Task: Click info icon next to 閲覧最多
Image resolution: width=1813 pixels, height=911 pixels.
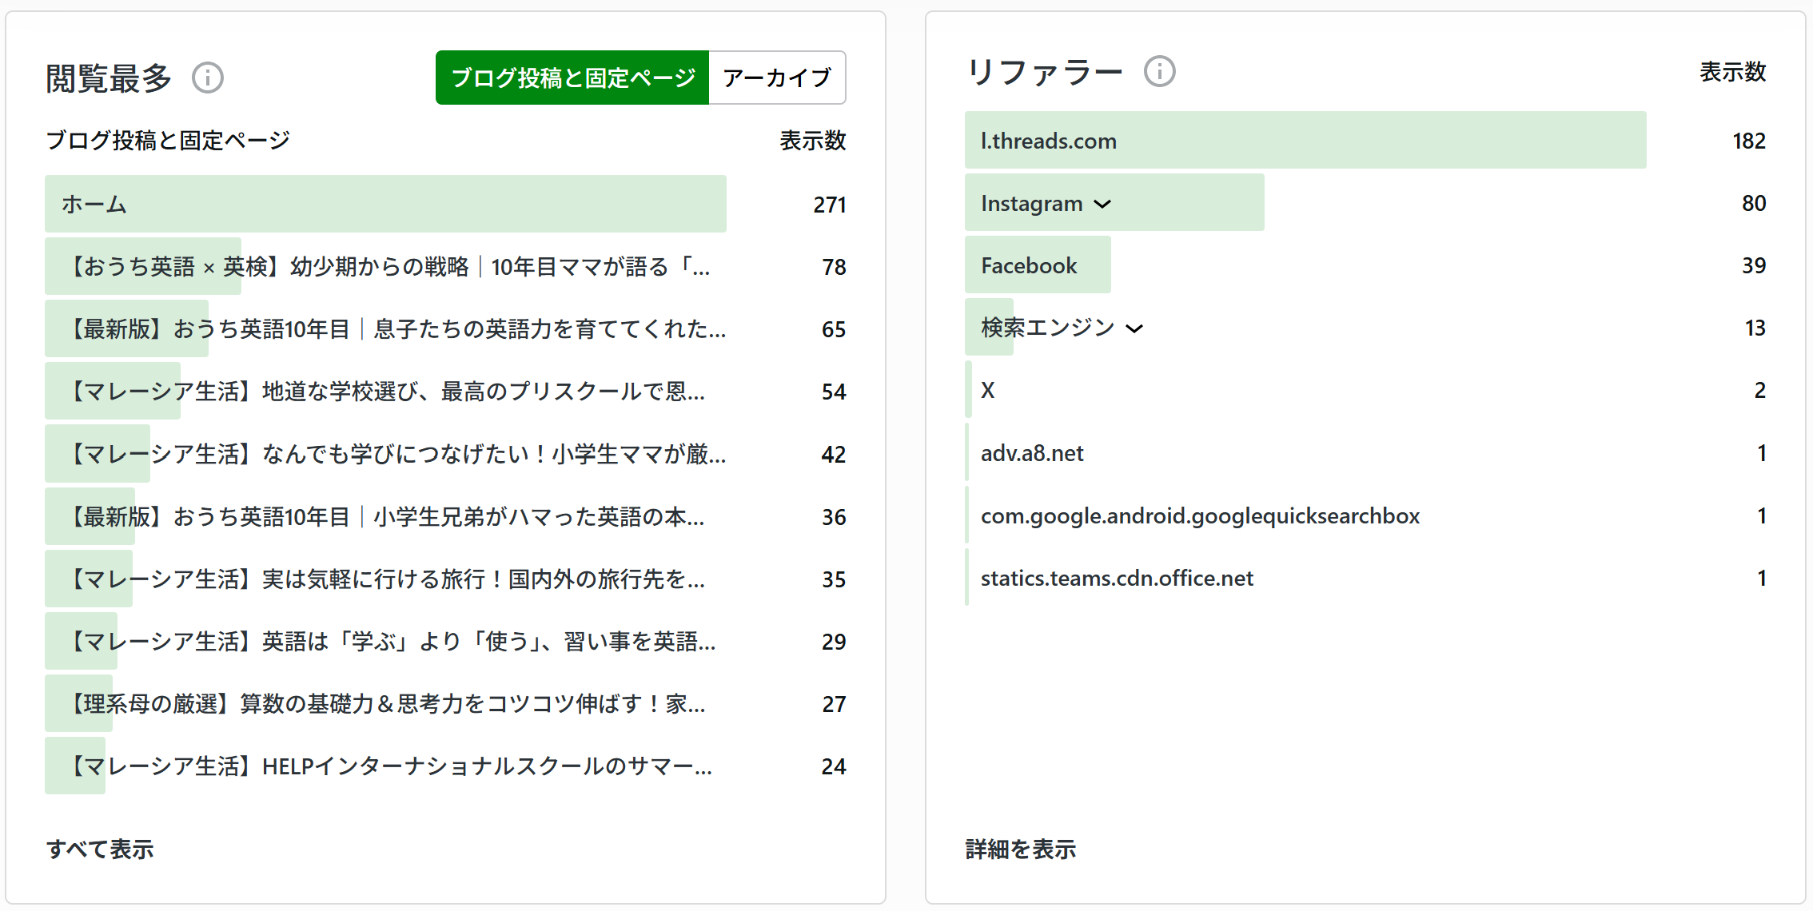Action: 207,78
